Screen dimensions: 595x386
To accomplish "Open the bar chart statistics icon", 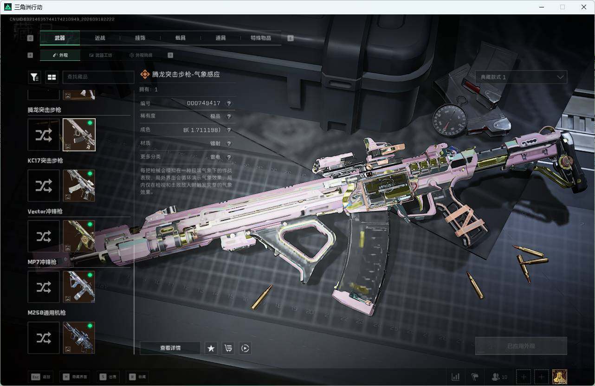I will [456, 377].
